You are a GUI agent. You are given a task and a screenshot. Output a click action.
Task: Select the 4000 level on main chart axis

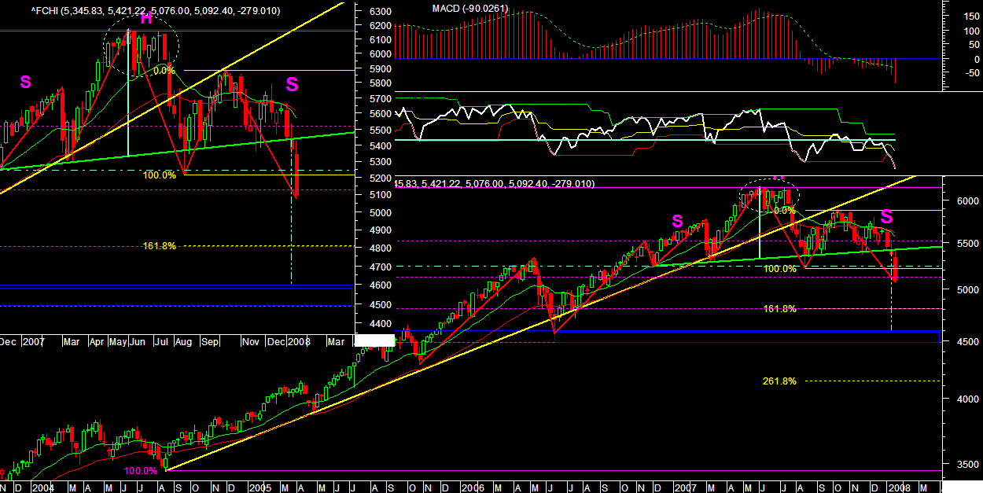click(x=966, y=399)
